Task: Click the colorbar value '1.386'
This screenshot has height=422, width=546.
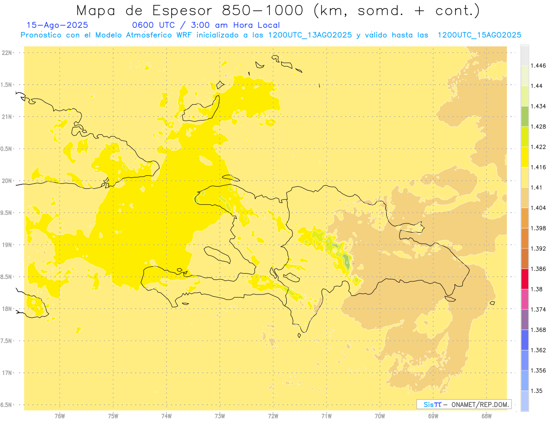Action: click(x=539, y=269)
